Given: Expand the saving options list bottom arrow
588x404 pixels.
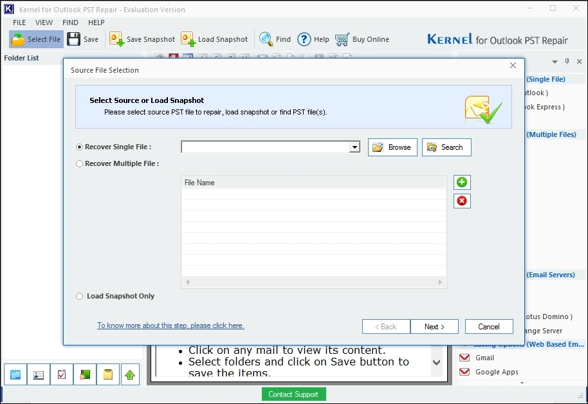Looking at the screenshot, I should [x=522, y=383].
